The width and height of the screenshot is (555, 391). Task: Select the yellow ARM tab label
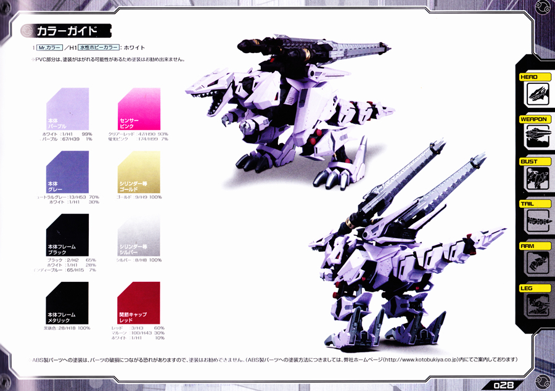click(535, 246)
